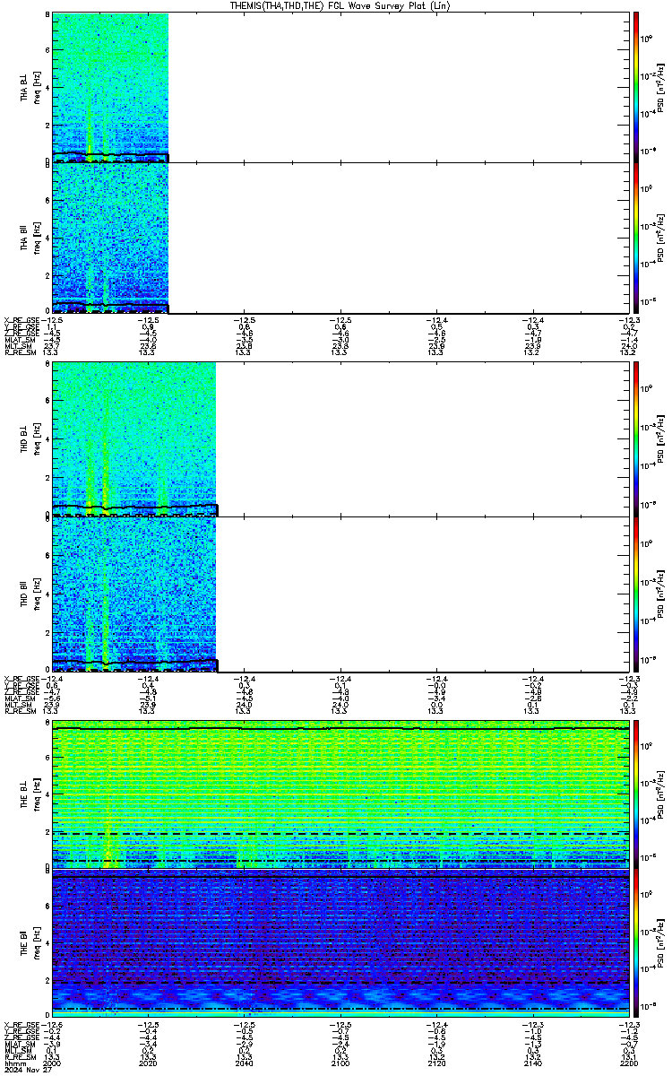Click the THA B-parallel PSD color bar
This screenshot has height=1076, width=672.
[x=635, y=238]
